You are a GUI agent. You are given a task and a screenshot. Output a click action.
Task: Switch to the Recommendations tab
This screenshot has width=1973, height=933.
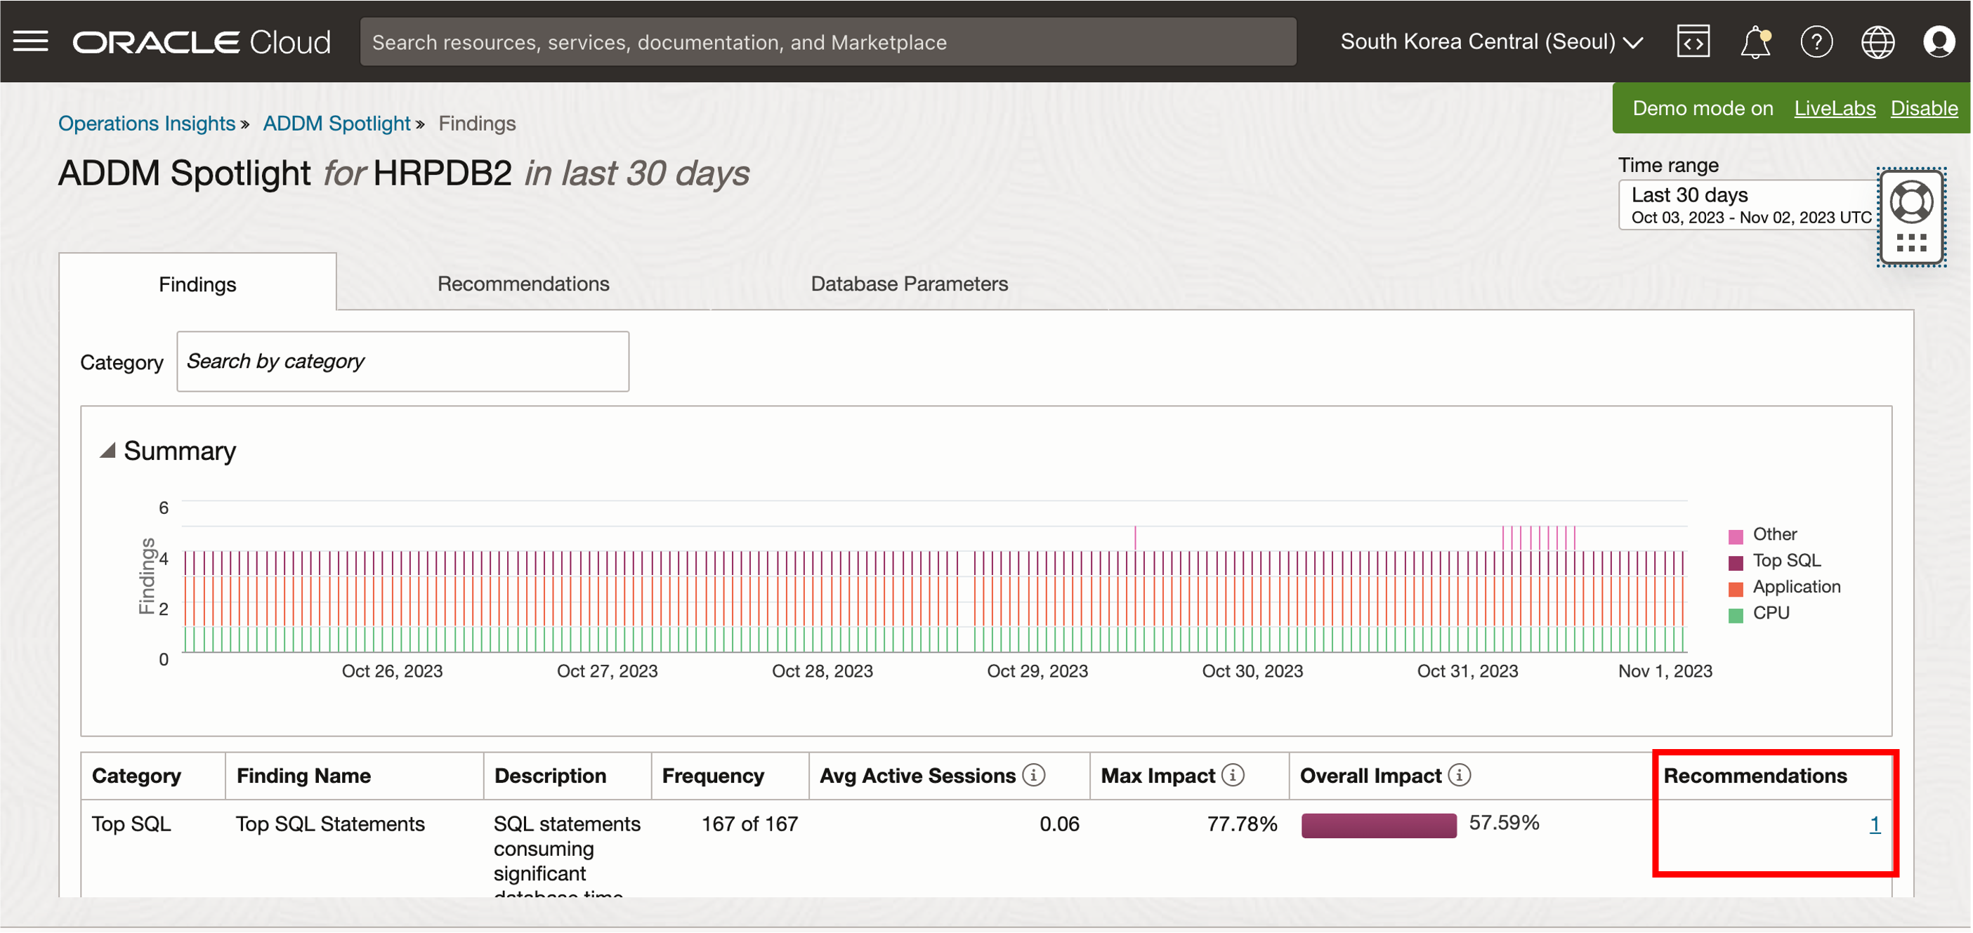coord(523,283)
